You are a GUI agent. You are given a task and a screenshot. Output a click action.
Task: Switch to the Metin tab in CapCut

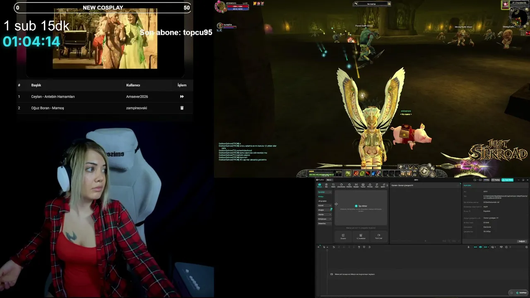333,185
